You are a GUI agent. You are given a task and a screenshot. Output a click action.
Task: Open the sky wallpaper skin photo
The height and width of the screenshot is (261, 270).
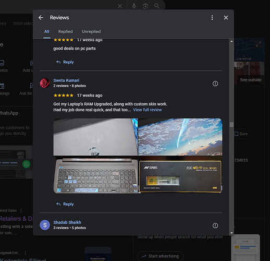pos(180,137)
